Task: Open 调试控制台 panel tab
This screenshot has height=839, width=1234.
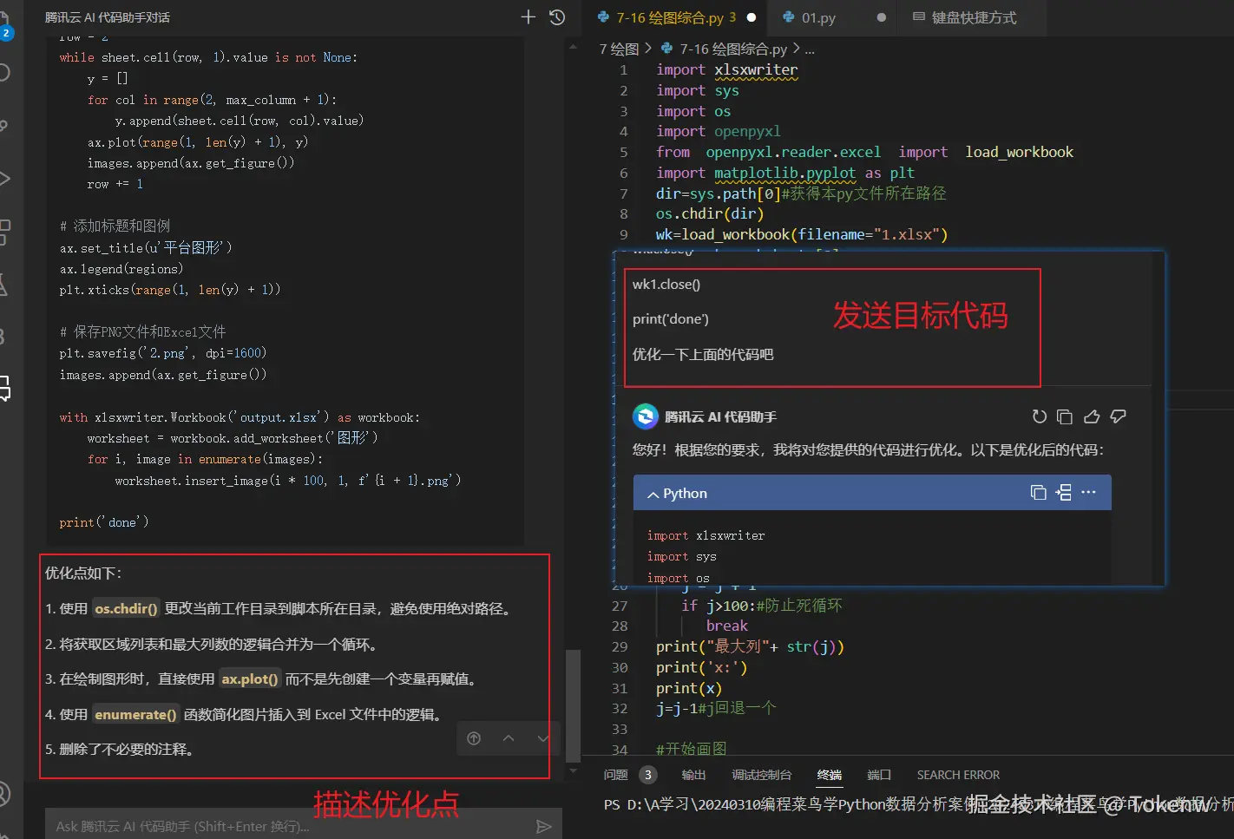Action: (762, 775)
